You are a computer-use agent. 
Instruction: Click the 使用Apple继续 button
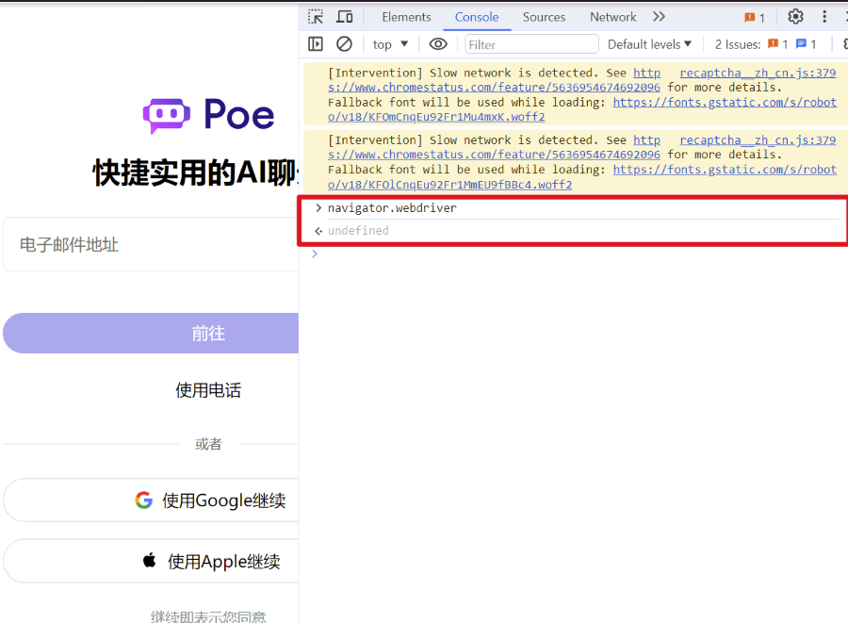[151, 561]
